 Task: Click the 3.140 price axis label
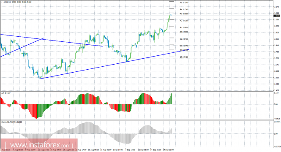(x=276, y=7)
